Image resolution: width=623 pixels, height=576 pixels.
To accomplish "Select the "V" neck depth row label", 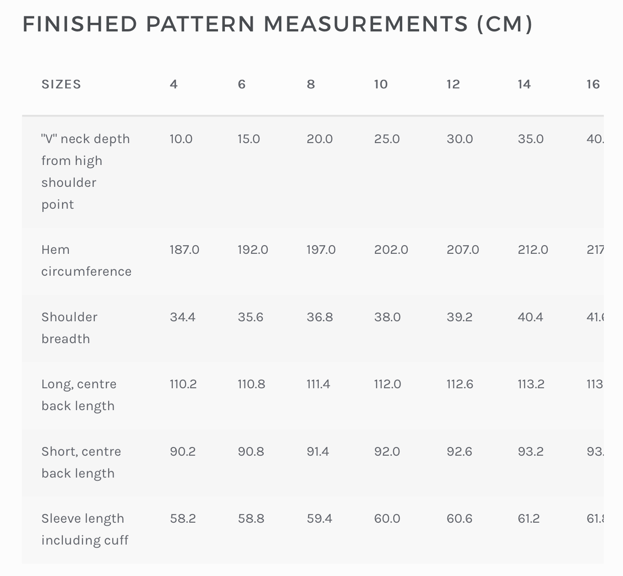I will [x=86, y=171].
